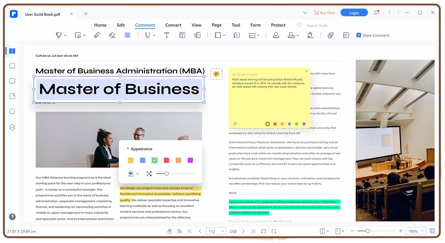
Task: Go to the last page
Action: pyautogui.click(x=253, y=231)
